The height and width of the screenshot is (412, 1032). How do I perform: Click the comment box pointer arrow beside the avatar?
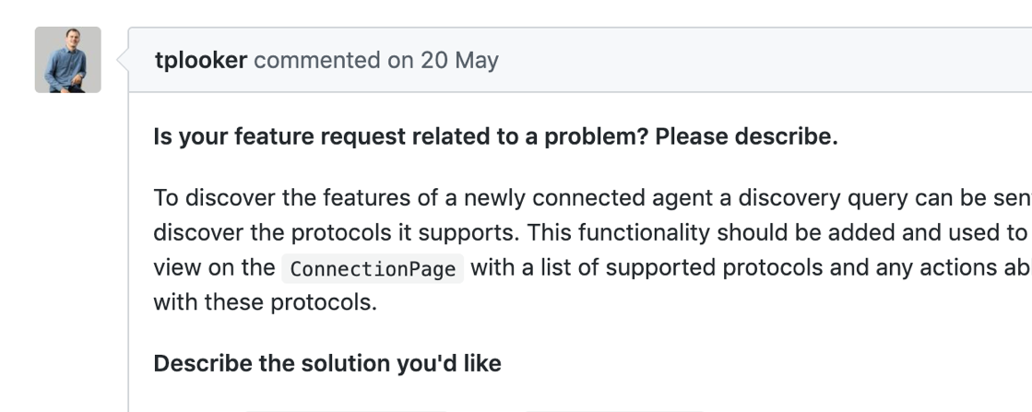[121, 61]
